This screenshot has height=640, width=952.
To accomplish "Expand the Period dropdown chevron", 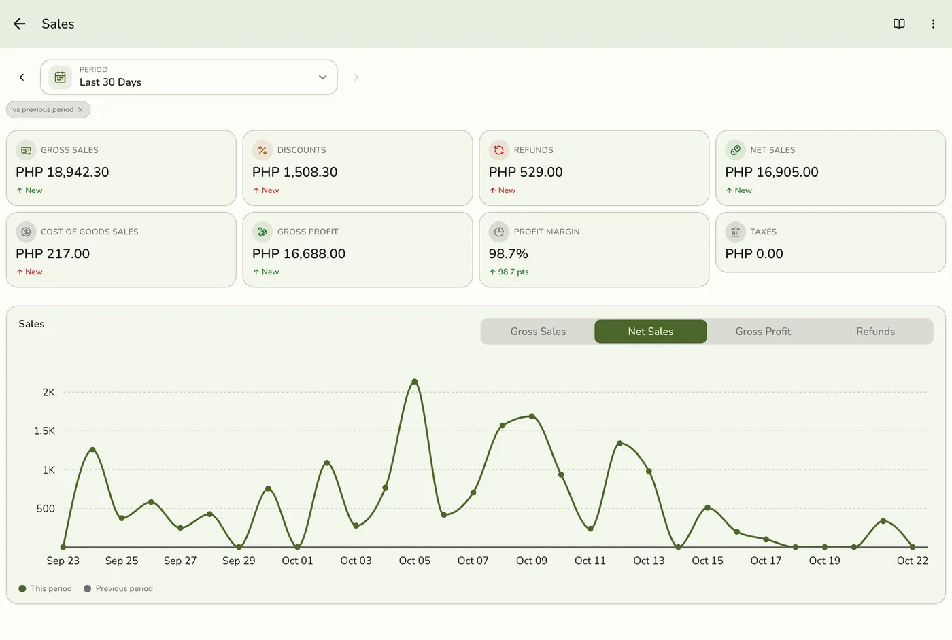I will (322, 77).
